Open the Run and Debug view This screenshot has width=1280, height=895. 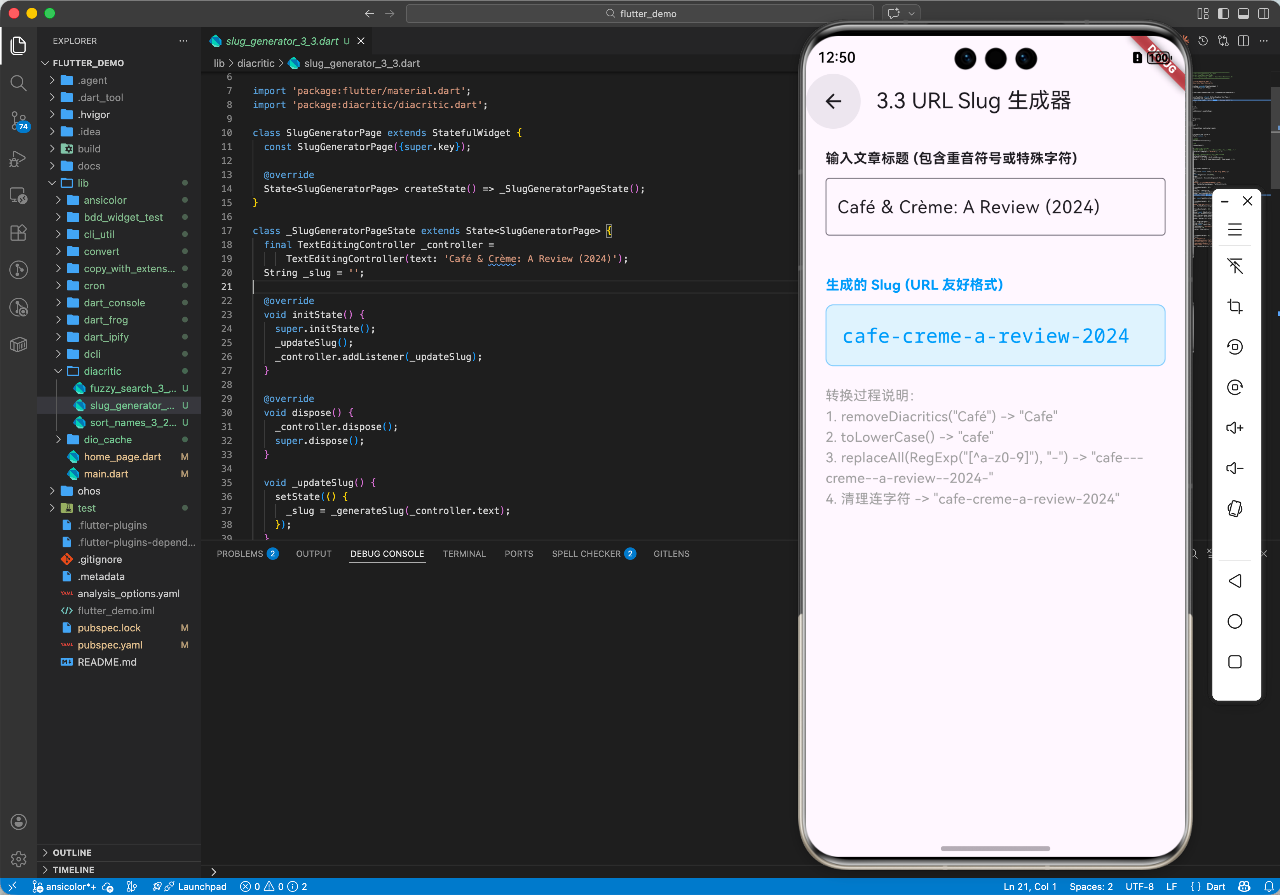pyautogui.click(x=18, y=159)
